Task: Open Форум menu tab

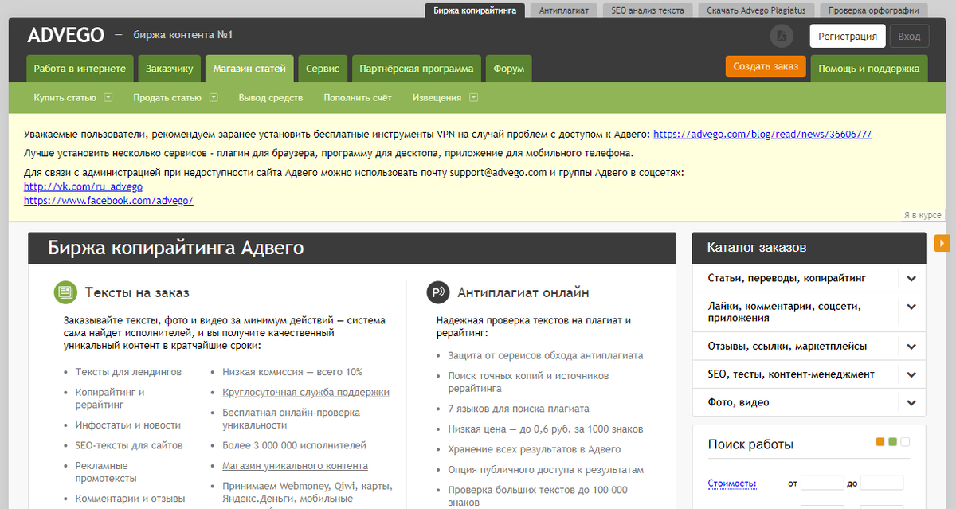Action: pyautogui.click(x=508, y=69)
